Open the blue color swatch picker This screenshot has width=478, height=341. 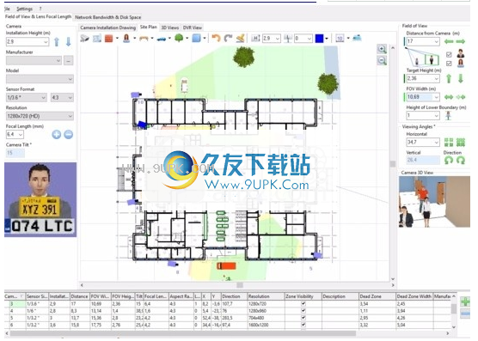click(319, 39)
